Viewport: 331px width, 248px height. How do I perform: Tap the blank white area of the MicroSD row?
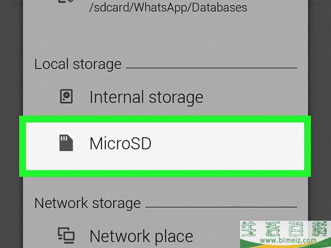point(228,146)
